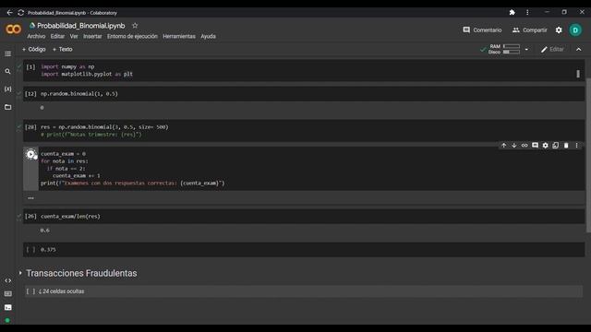The image size is (591, 332).
Task: Copy link to the selected cell
Action: (x=525, y=146)
